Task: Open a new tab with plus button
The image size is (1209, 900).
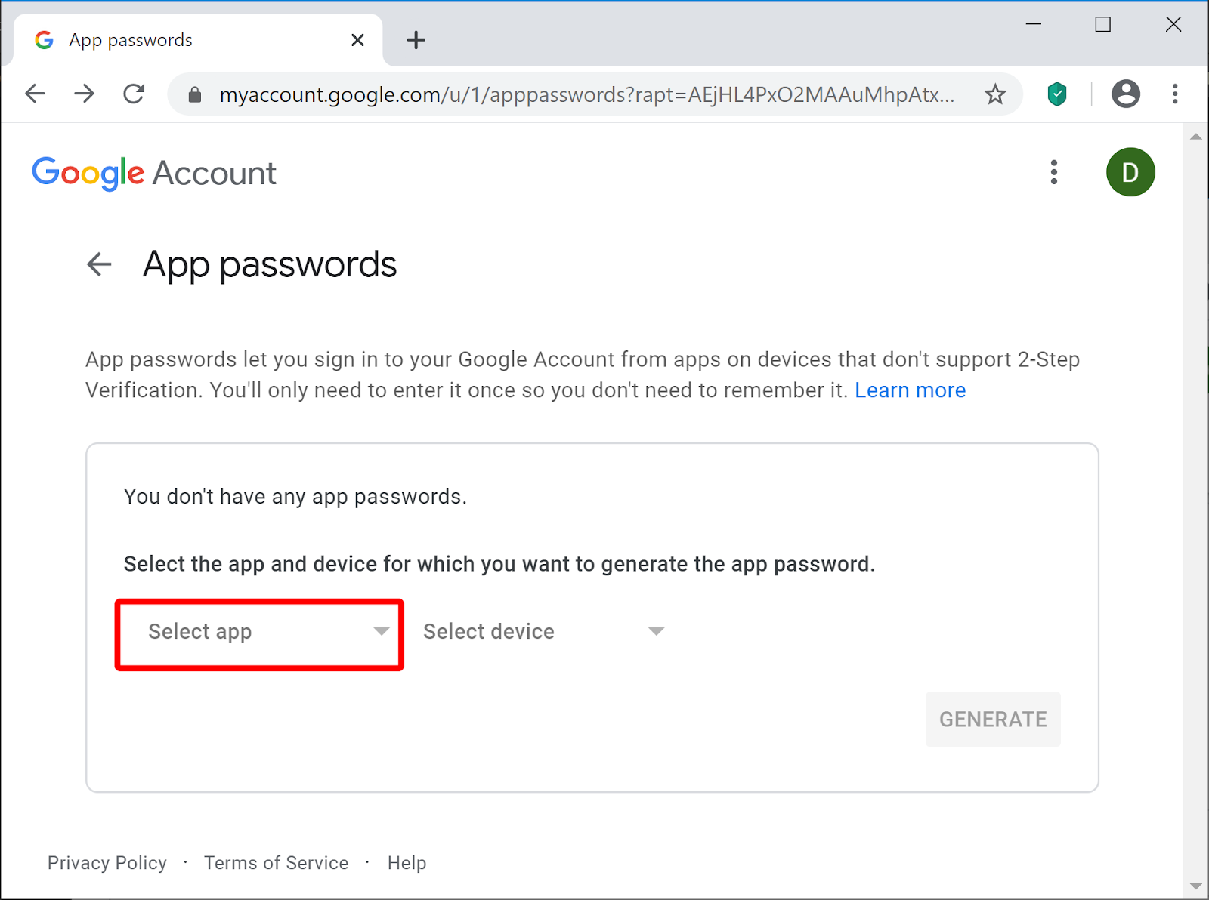Action: pos(416,40)
